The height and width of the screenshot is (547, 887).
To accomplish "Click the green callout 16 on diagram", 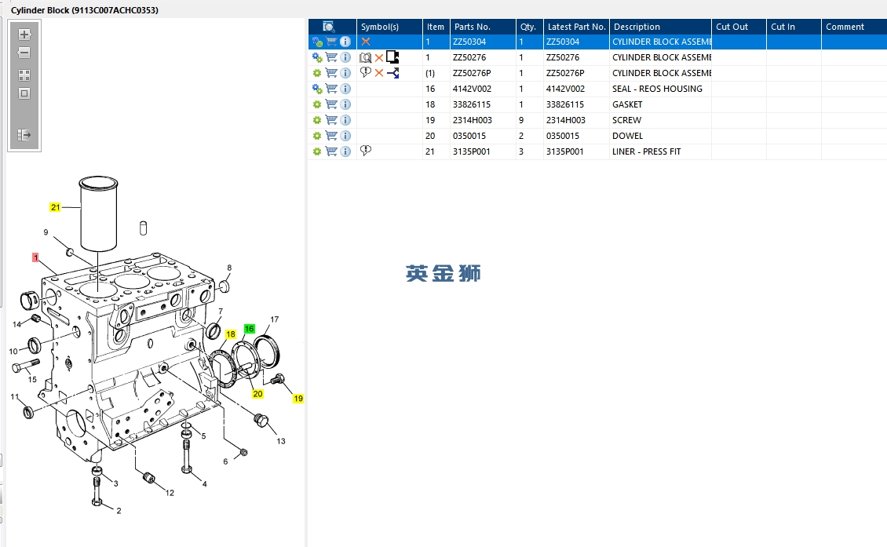I will pyautogui.click(x=250, y=329).
